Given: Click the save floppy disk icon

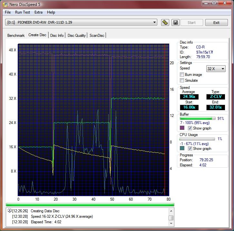Looking at the screenshot, I should (x=175, y=23).
